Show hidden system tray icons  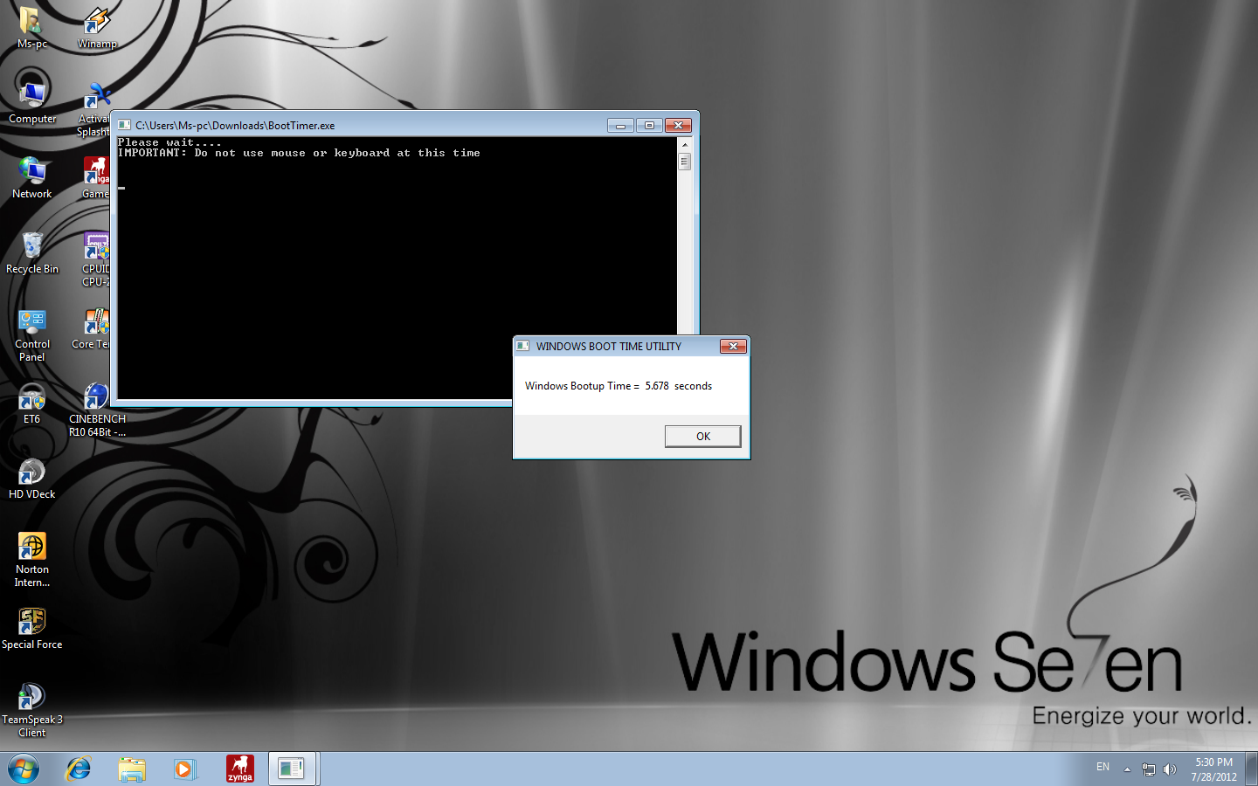click(1127, 769)
